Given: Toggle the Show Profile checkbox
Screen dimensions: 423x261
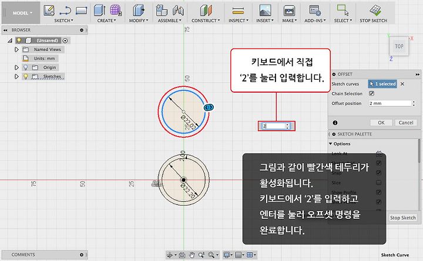Looking at the screenshot, I should [378, 192].
